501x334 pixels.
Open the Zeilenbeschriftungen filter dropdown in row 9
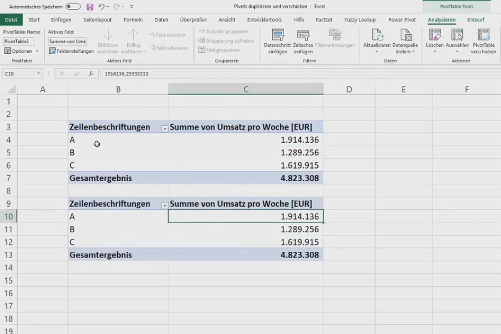[164, 205]
